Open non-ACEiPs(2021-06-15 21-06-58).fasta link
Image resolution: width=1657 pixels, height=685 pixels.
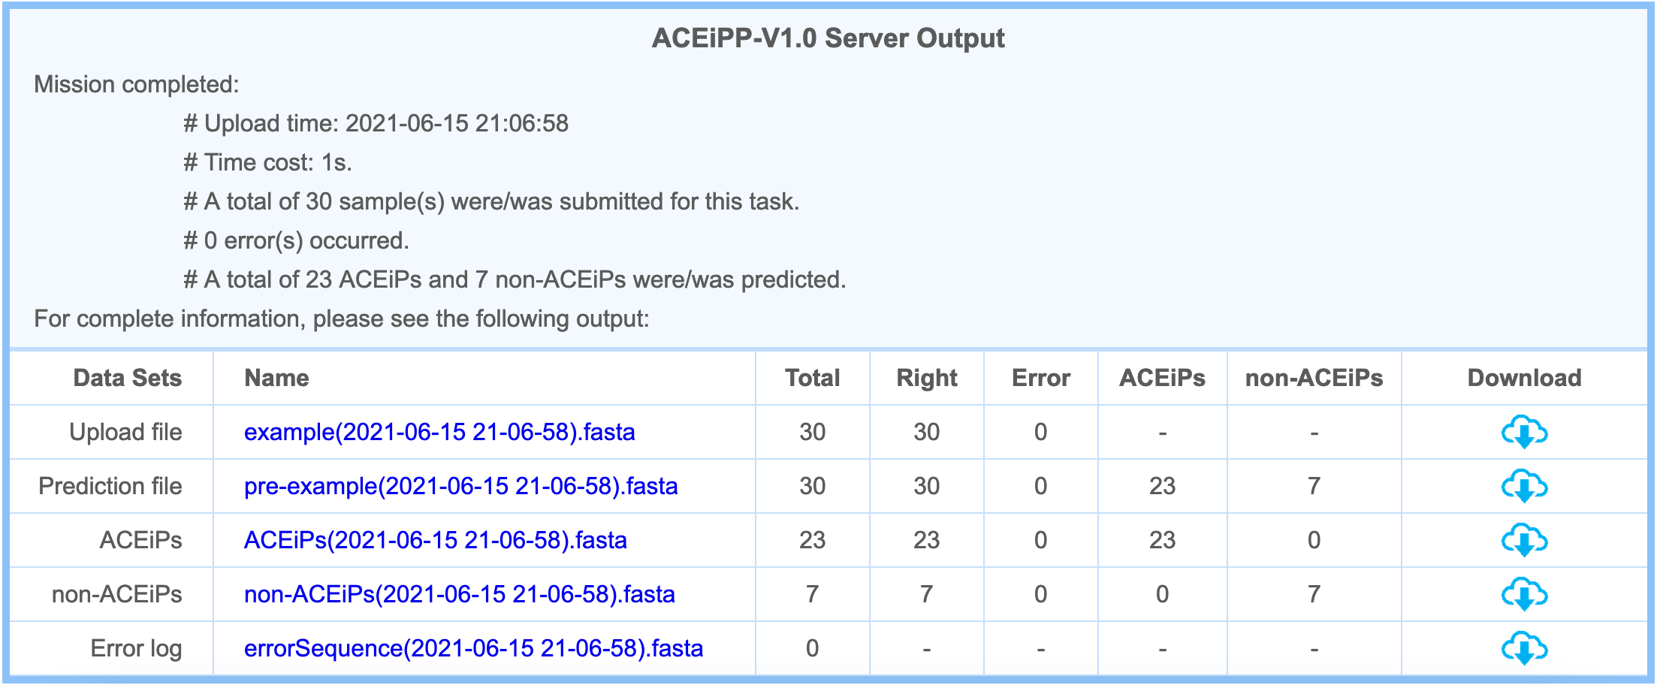point(460,594)
